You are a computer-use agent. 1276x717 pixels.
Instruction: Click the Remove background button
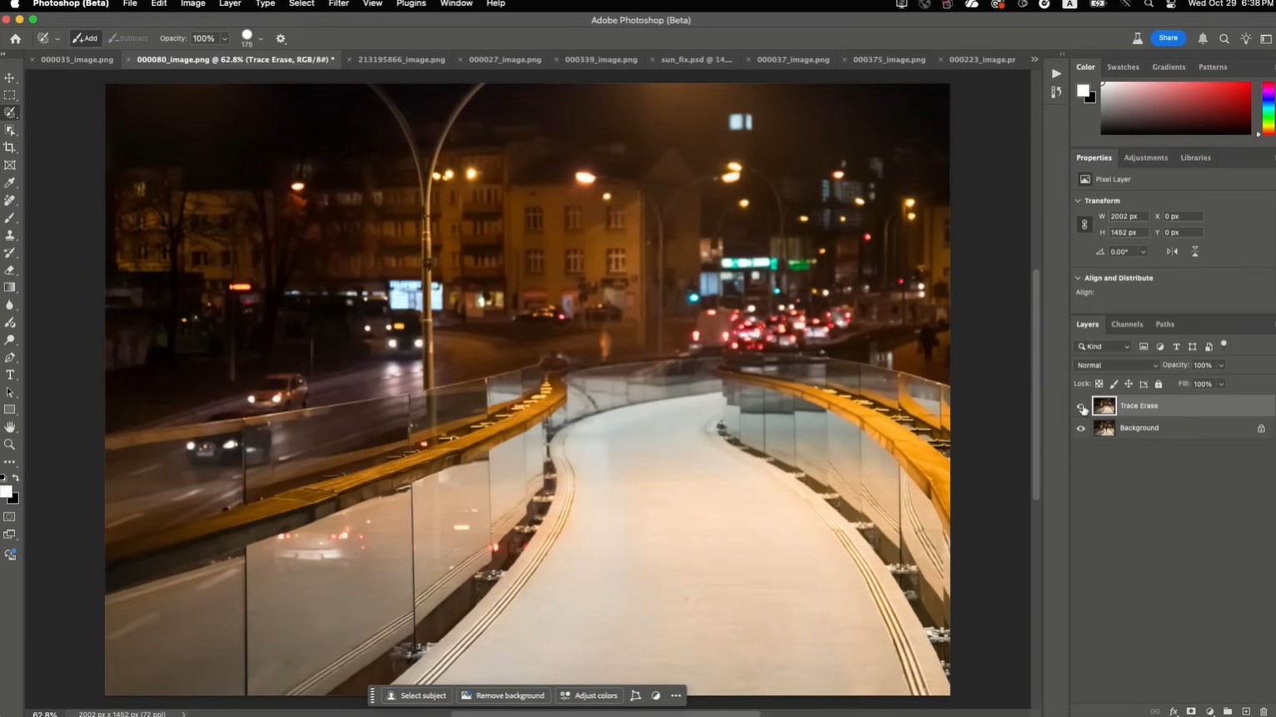[503, 695]
